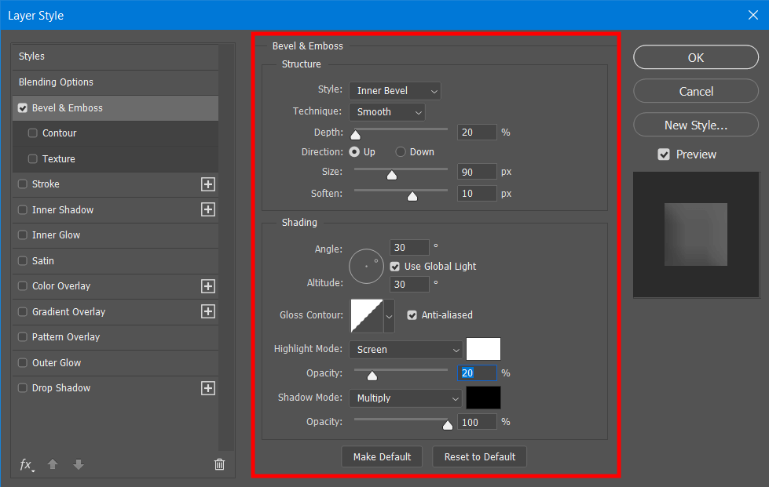Enable the Satin checkbox
This screenshot has width=769, height=487.
tap(23, 260)
